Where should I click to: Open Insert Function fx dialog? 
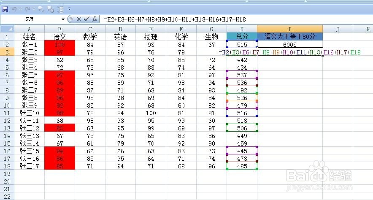95,19
